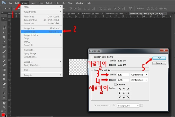Select the Path Selection tool
Viewport: 175px width, 117px height.
click(x=4, y=93)
